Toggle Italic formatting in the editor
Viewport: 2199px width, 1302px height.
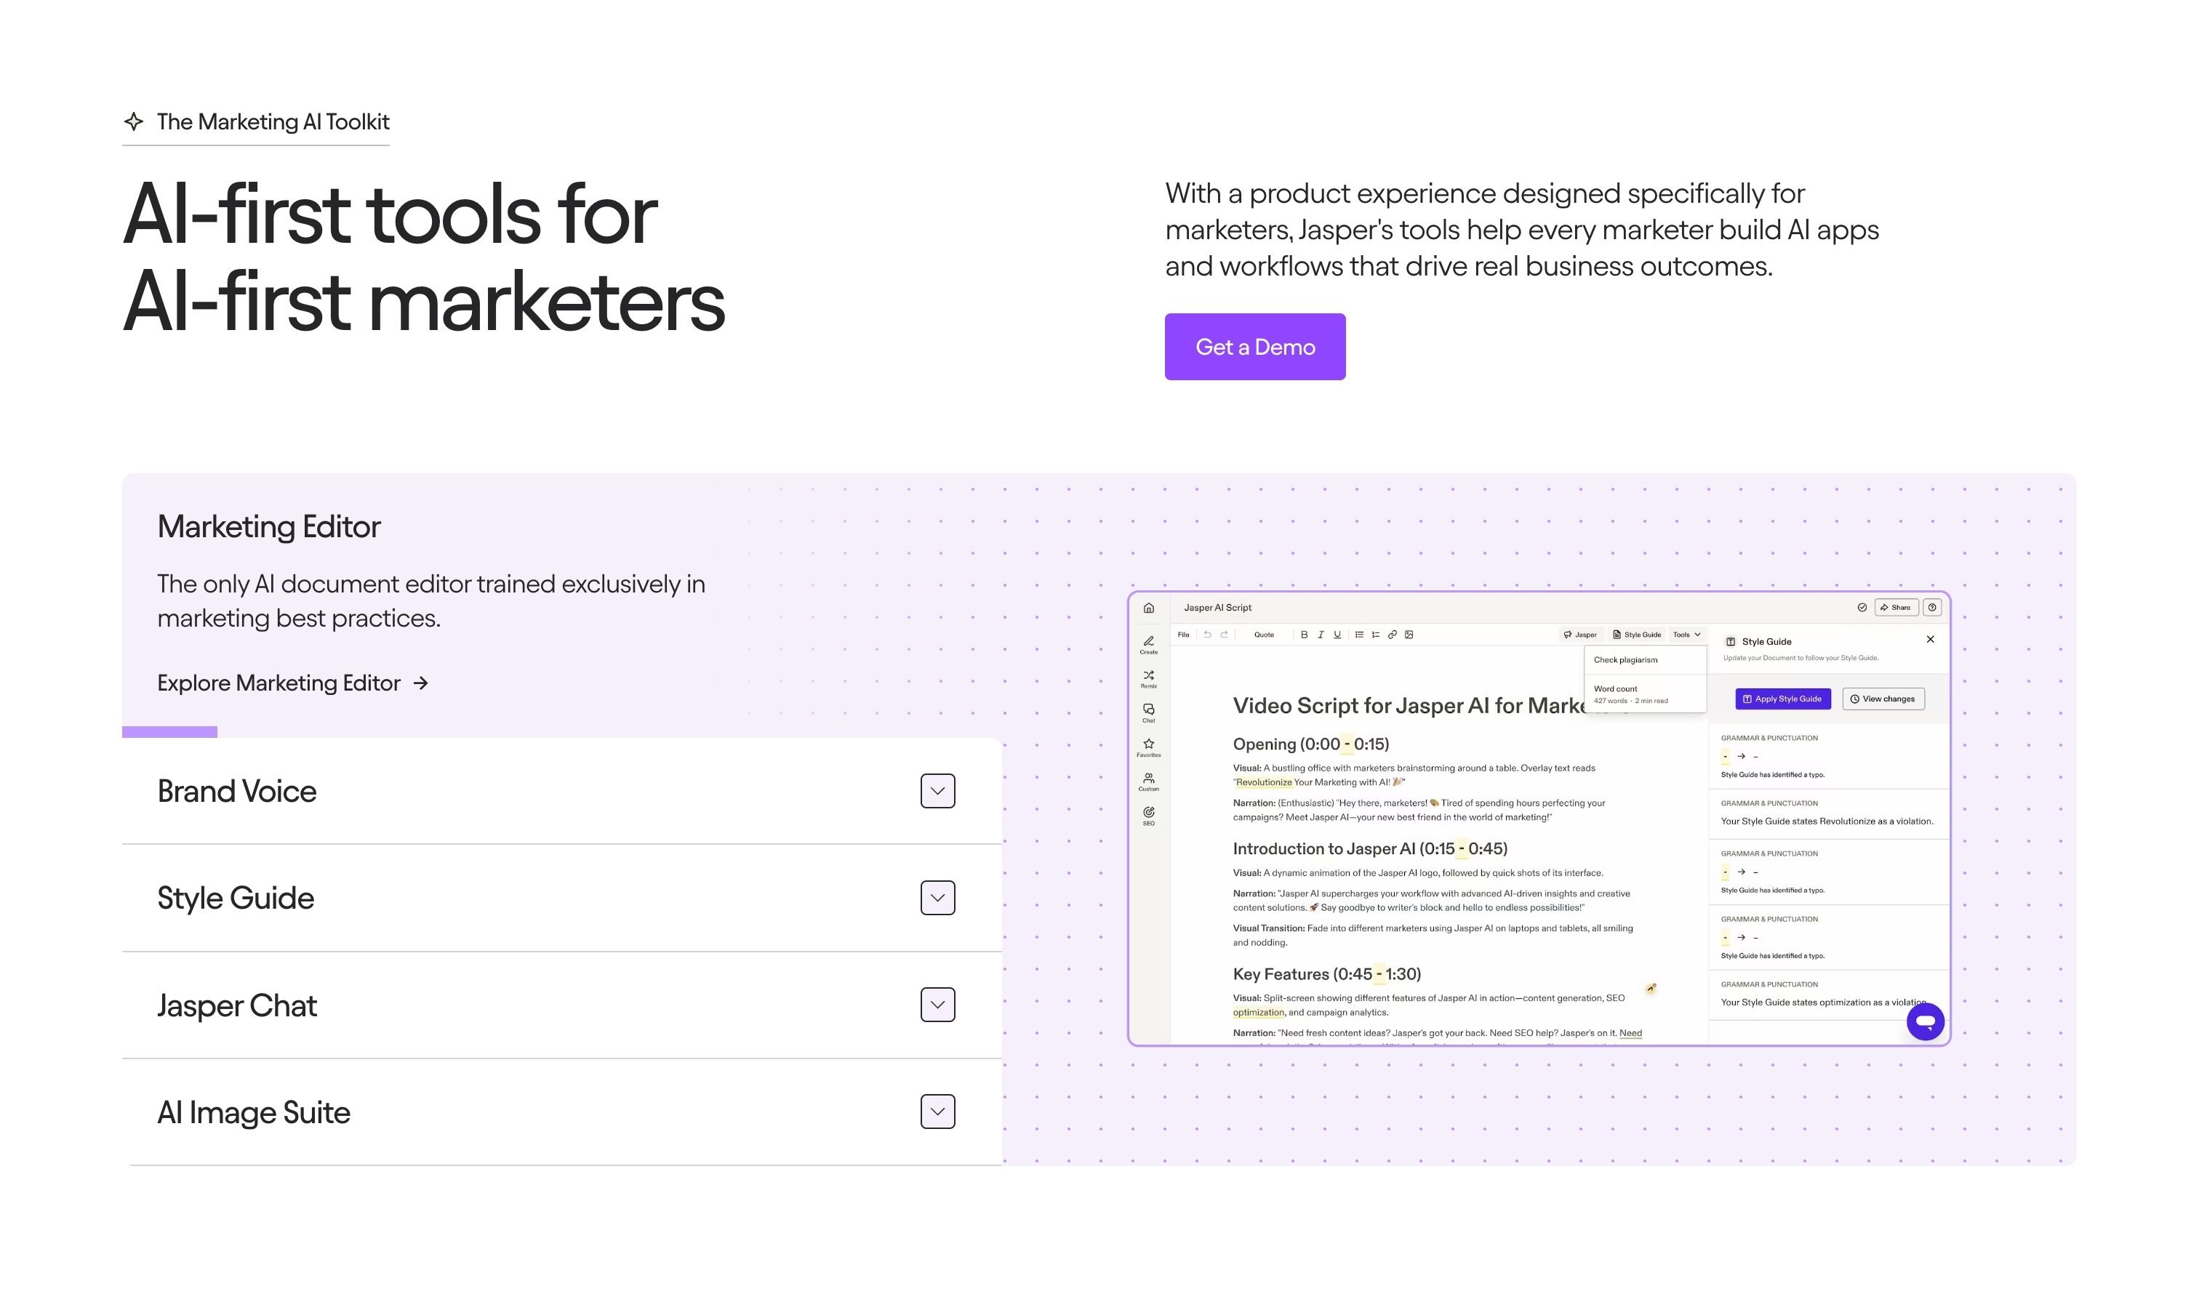[x=1321, y=635]
